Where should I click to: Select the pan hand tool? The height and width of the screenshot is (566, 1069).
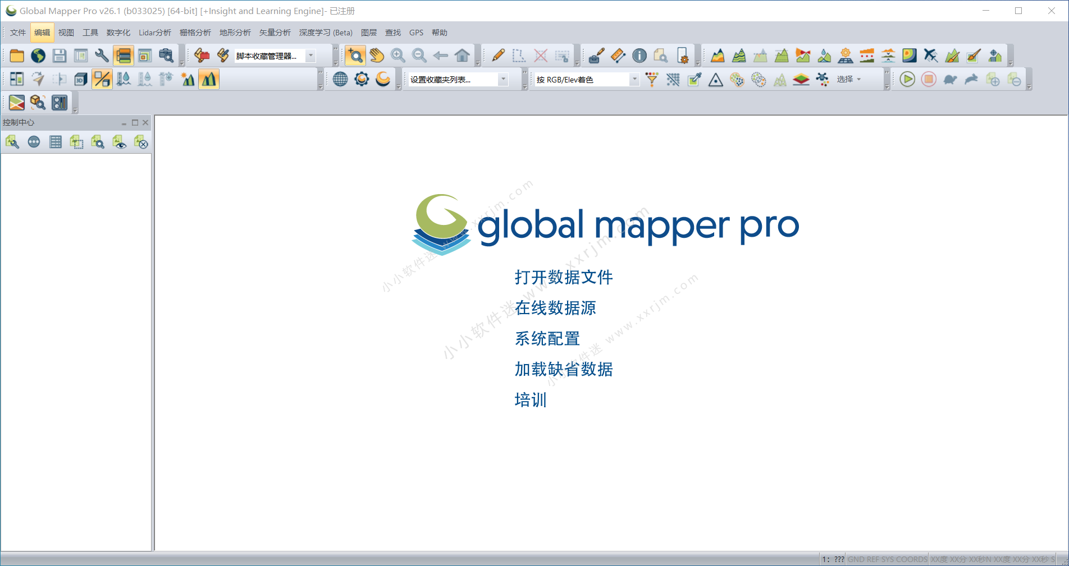point(377,56)
